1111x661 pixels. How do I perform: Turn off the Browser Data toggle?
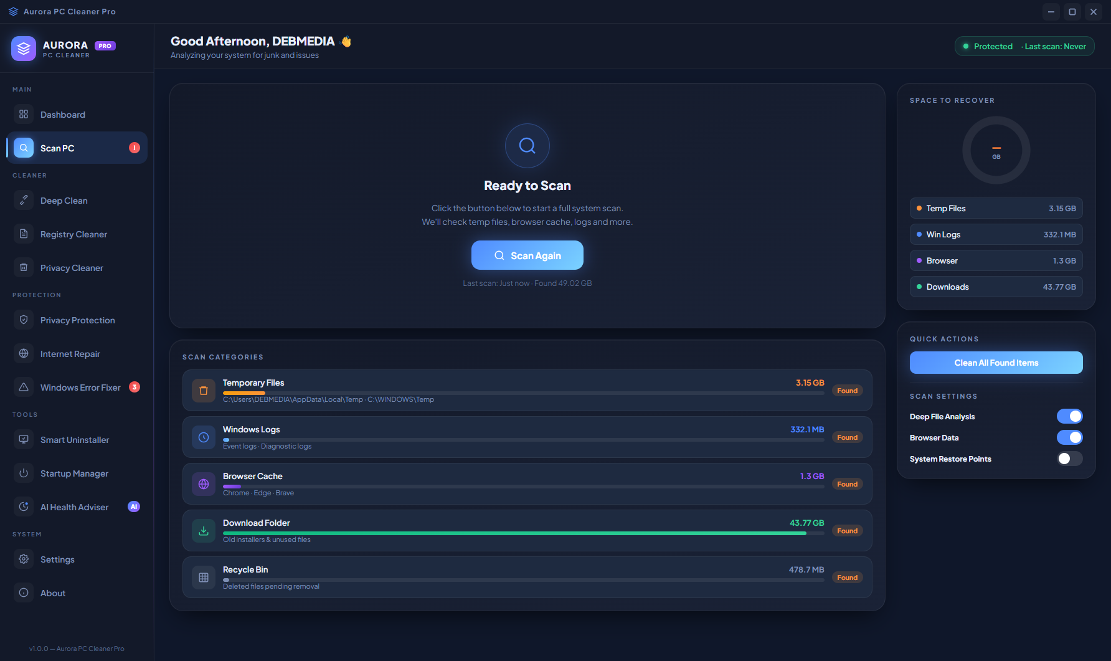[x=1070, y=437]
